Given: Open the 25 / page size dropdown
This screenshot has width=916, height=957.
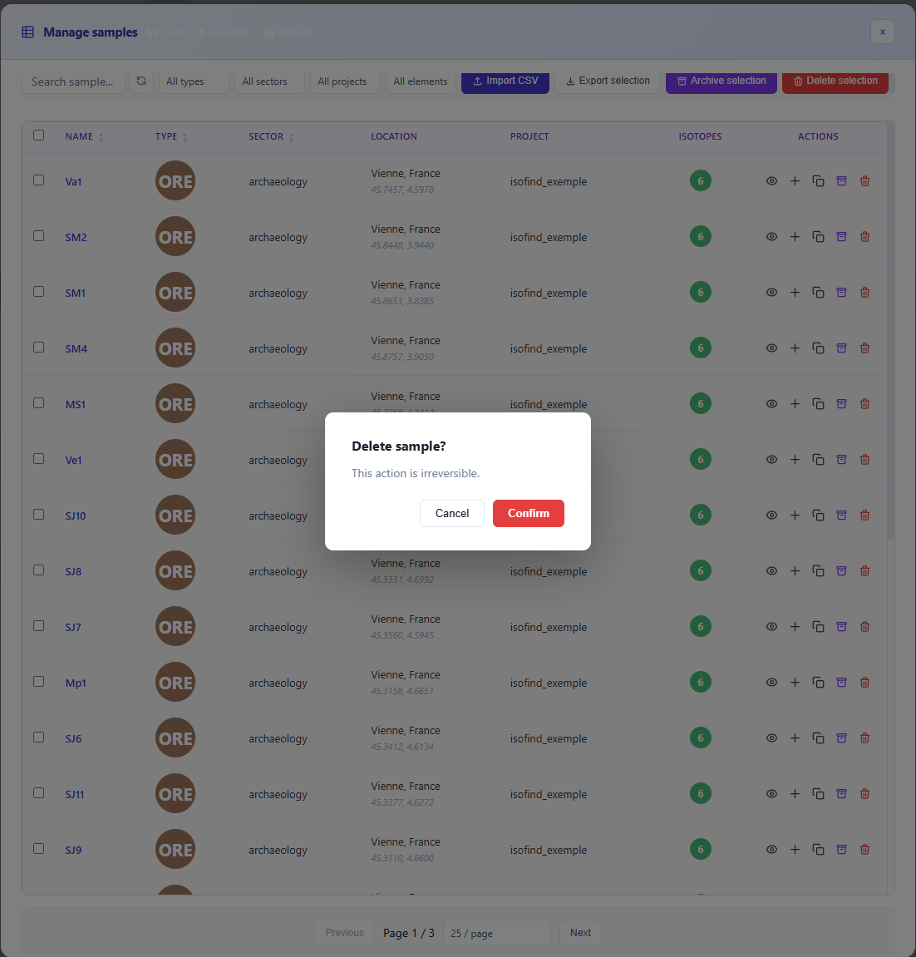Looking at the screenshot, I should (x=496, y=933).
